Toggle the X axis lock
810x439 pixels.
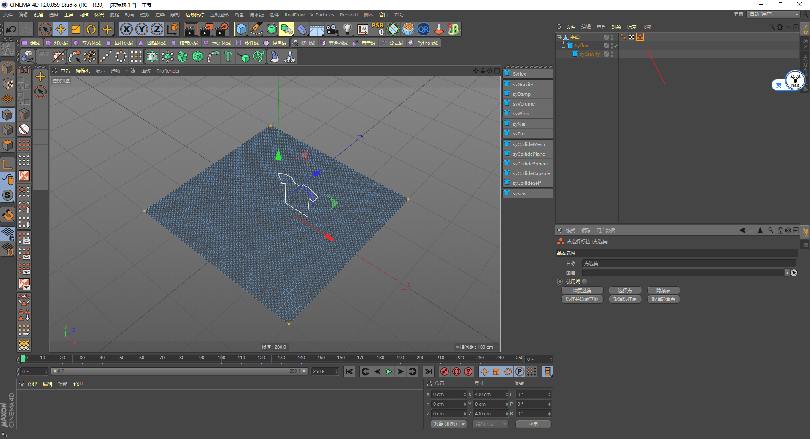coord(126,29)
